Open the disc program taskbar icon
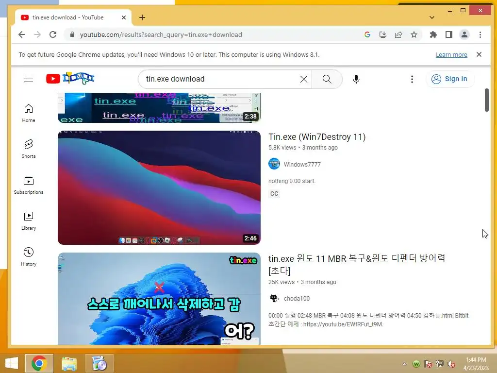 tap(99, 363)
